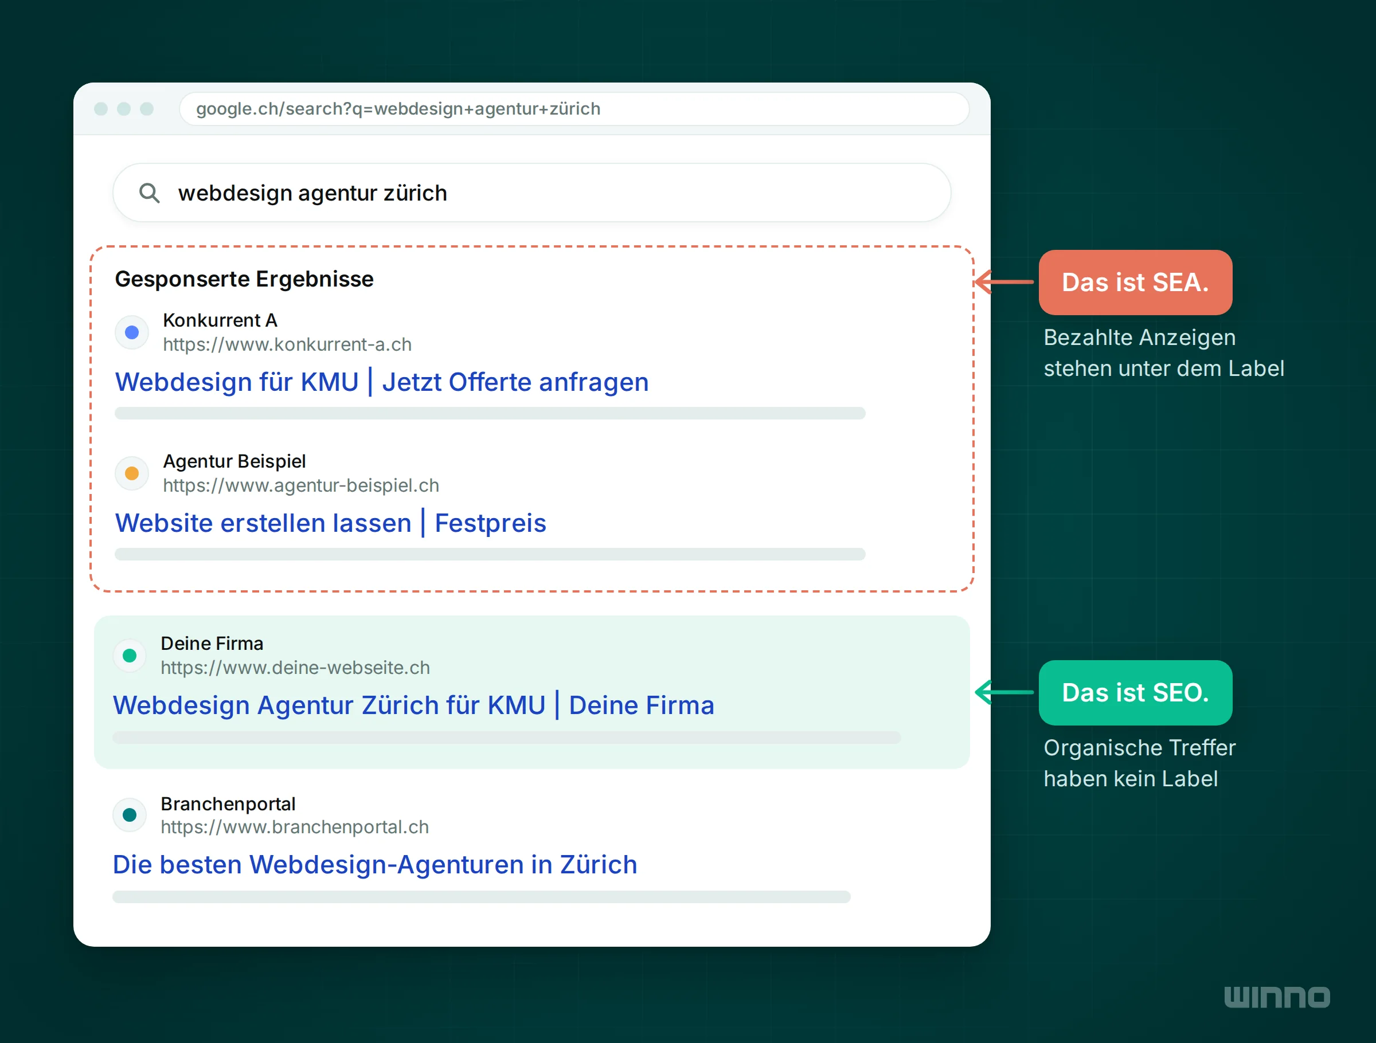Screen dimensions: 1376x1043
Task: Click URL https://www.branchenportal.ch
Action: pyautogui.click(x=295, y=827)
